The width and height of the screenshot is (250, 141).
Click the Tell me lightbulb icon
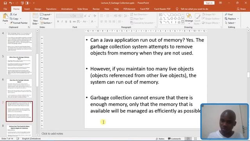(177, 9)
